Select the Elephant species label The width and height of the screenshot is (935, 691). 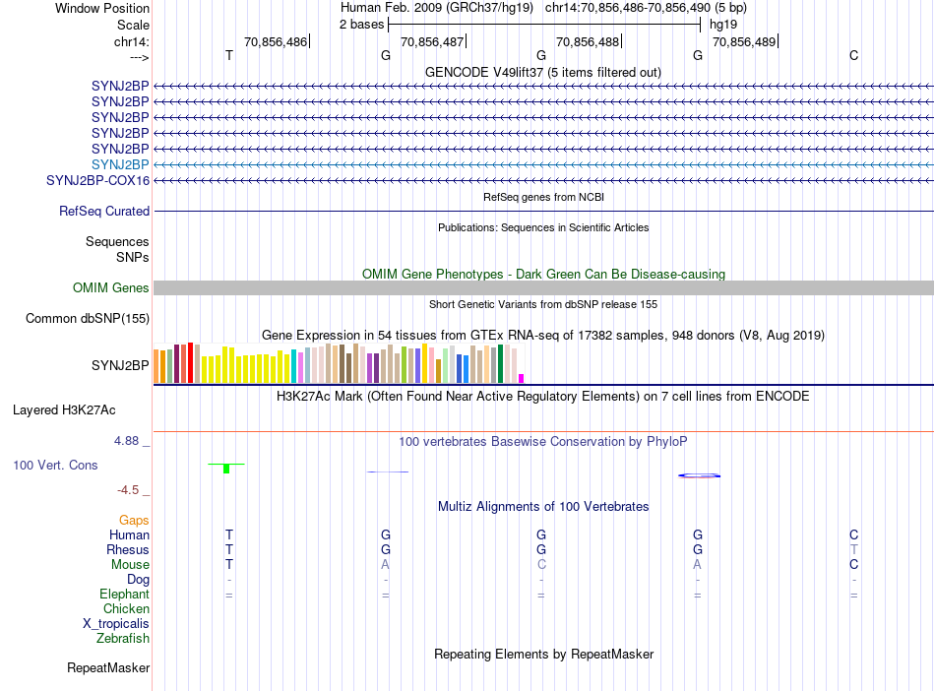point(124,594)
